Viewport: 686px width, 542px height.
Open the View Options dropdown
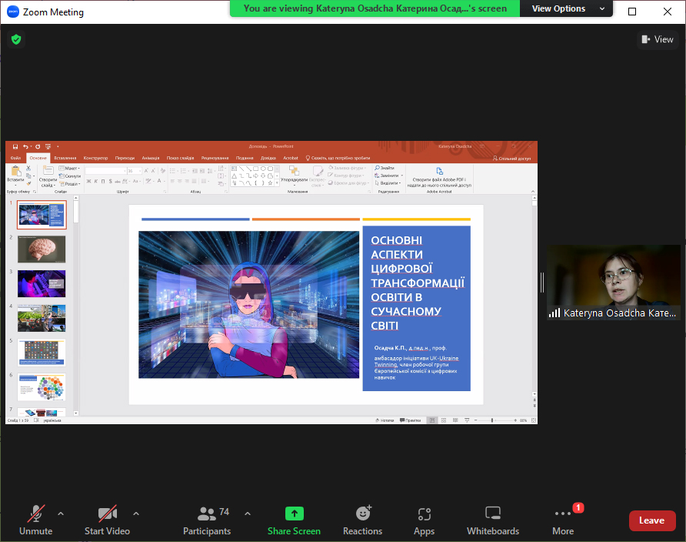point(566,8)
